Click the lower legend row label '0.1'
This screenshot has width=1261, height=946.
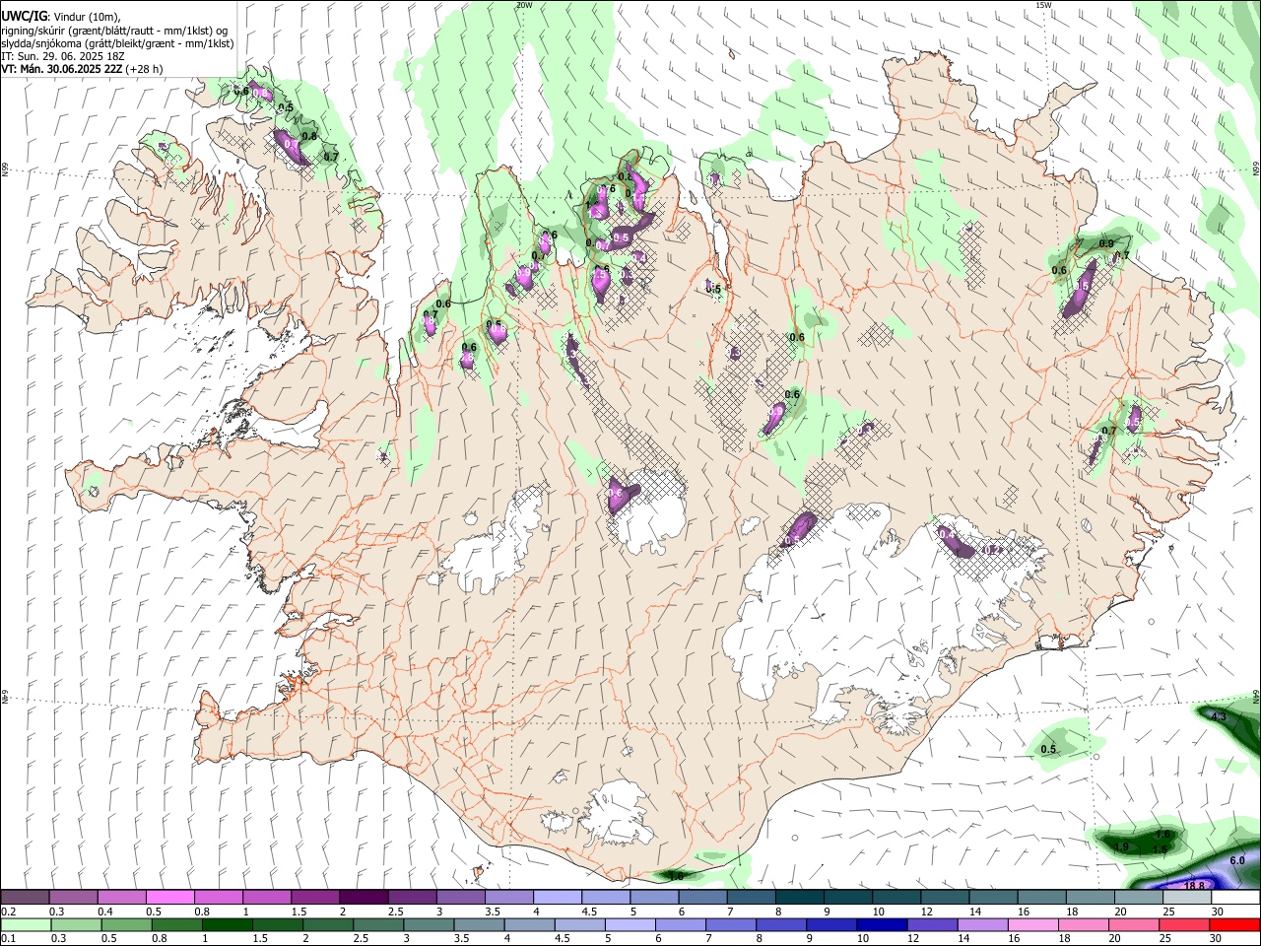[x=9, y=939]
